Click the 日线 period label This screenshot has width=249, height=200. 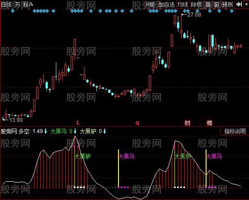[x=6, y=4]
